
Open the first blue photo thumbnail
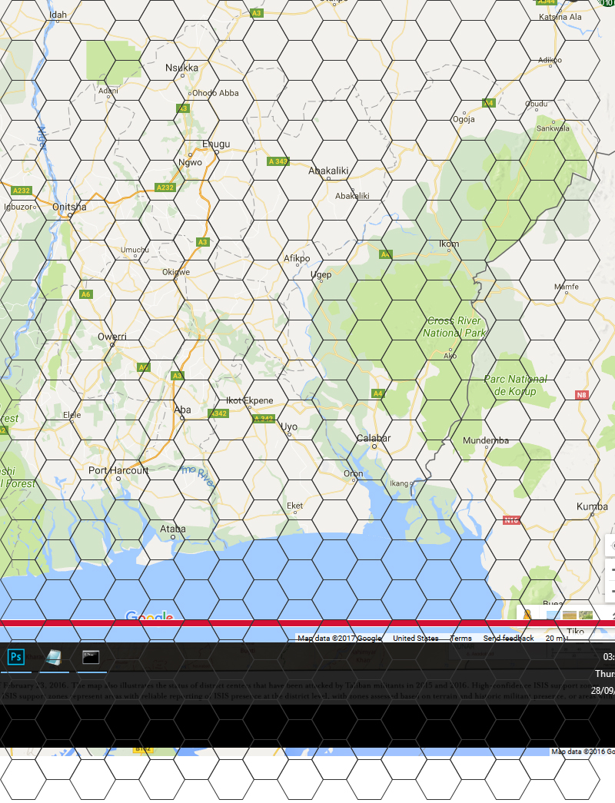[x=553, y=615]
